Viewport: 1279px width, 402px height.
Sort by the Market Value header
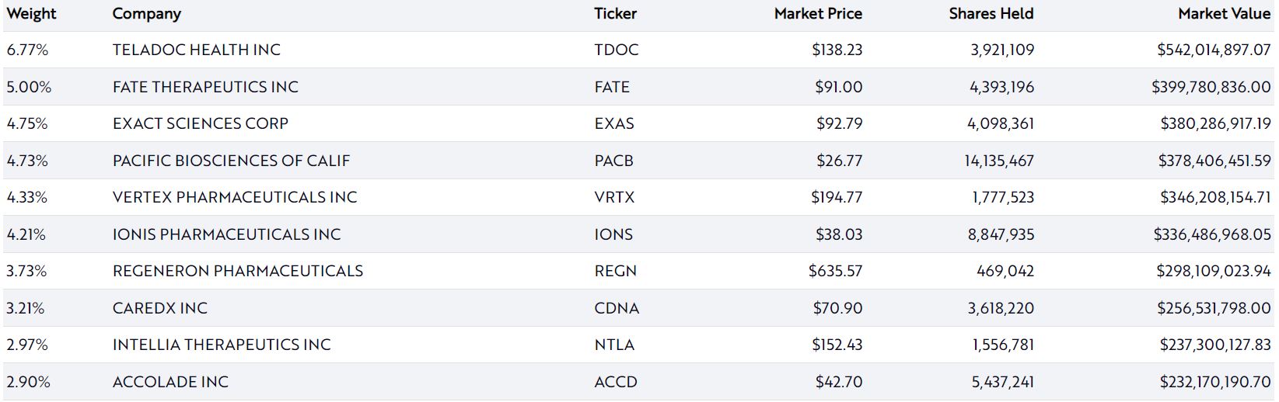[x=1224, y=14]
